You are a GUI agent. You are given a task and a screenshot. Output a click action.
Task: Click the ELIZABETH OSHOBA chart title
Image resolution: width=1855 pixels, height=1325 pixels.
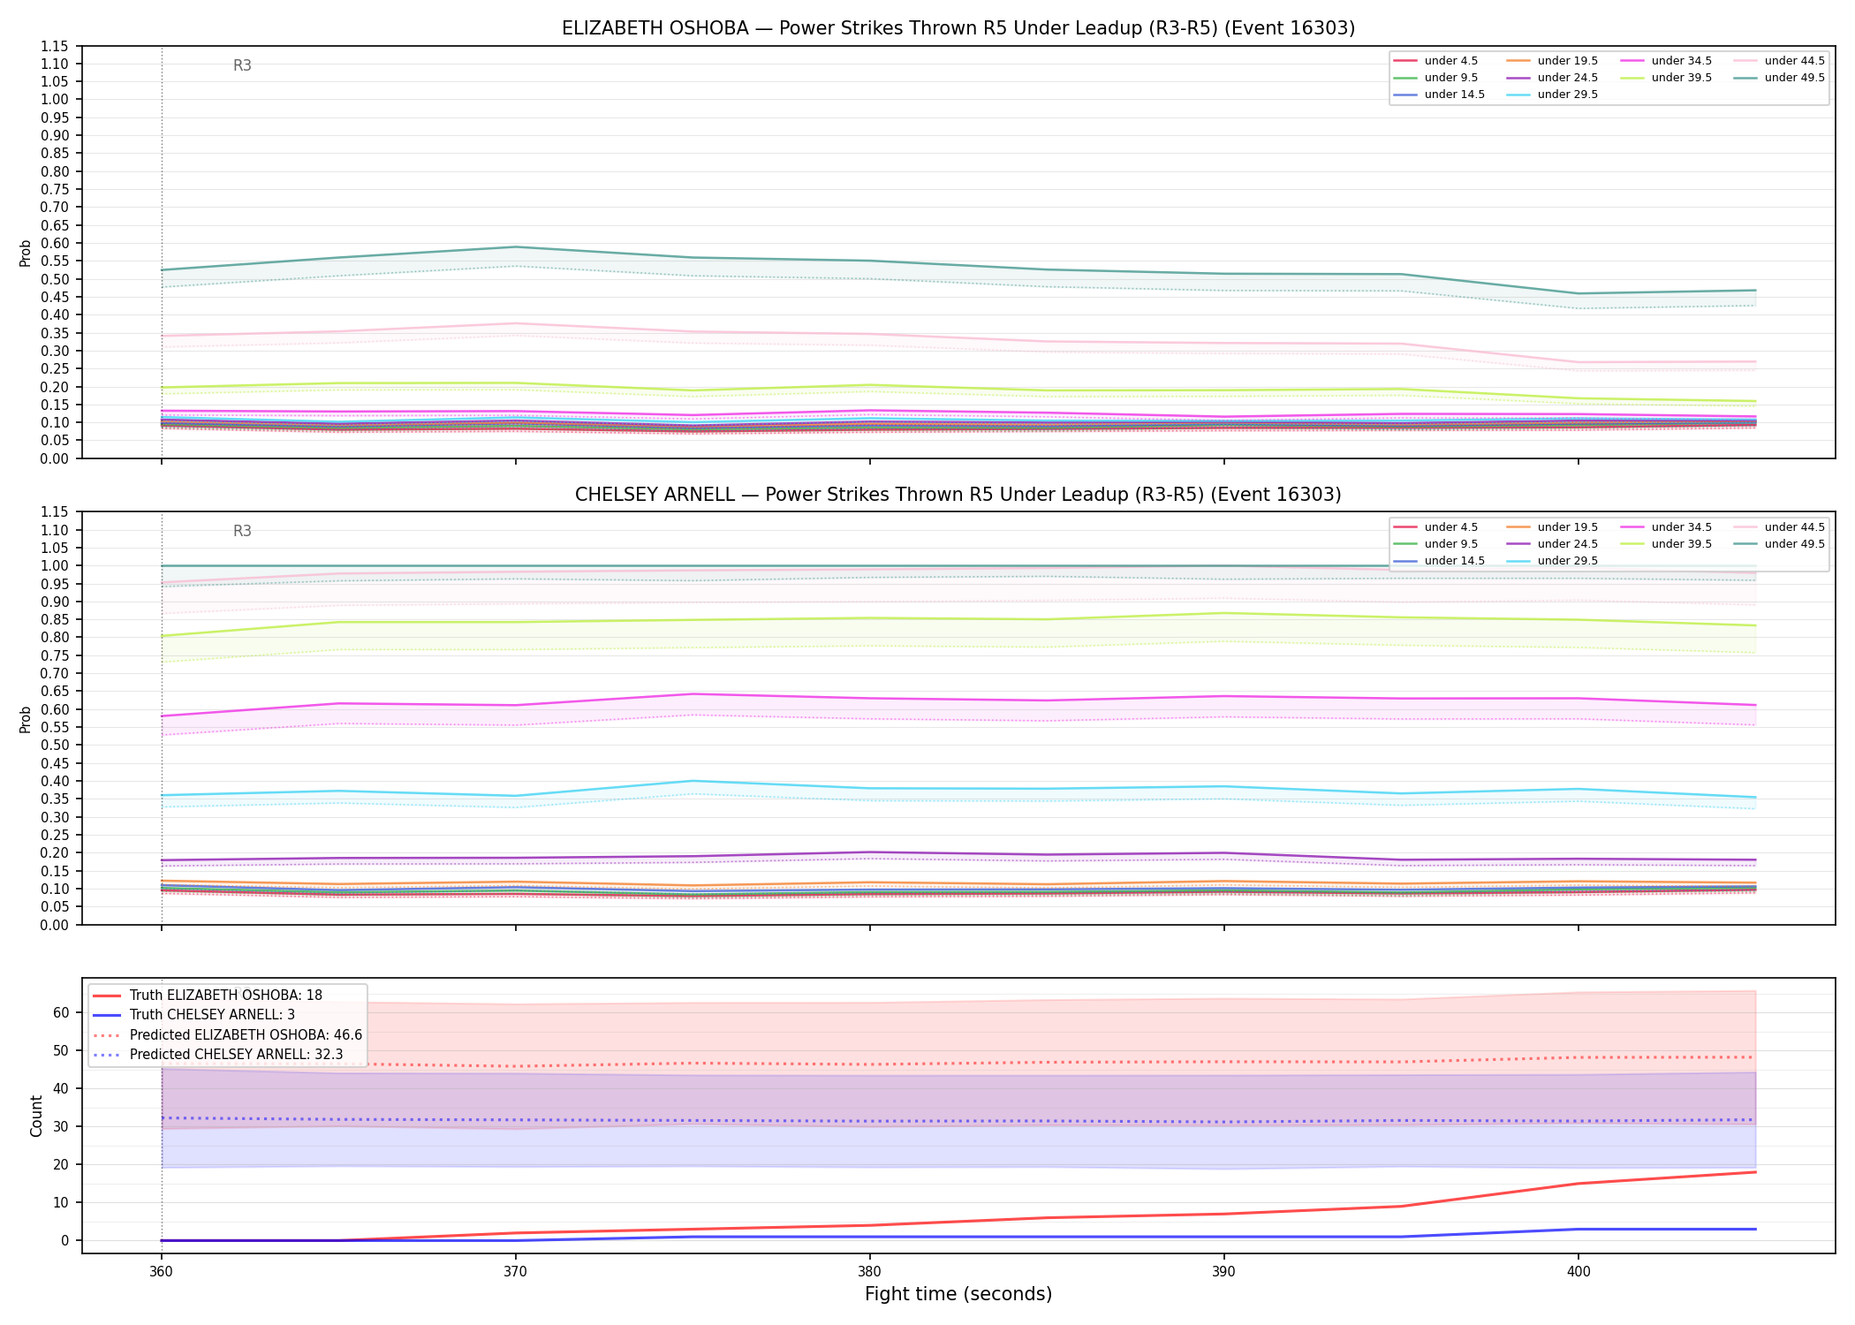pos(958,28)
